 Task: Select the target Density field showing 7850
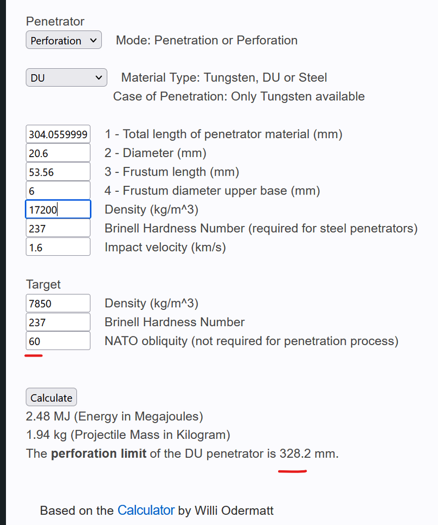click(x=58, y=303)
